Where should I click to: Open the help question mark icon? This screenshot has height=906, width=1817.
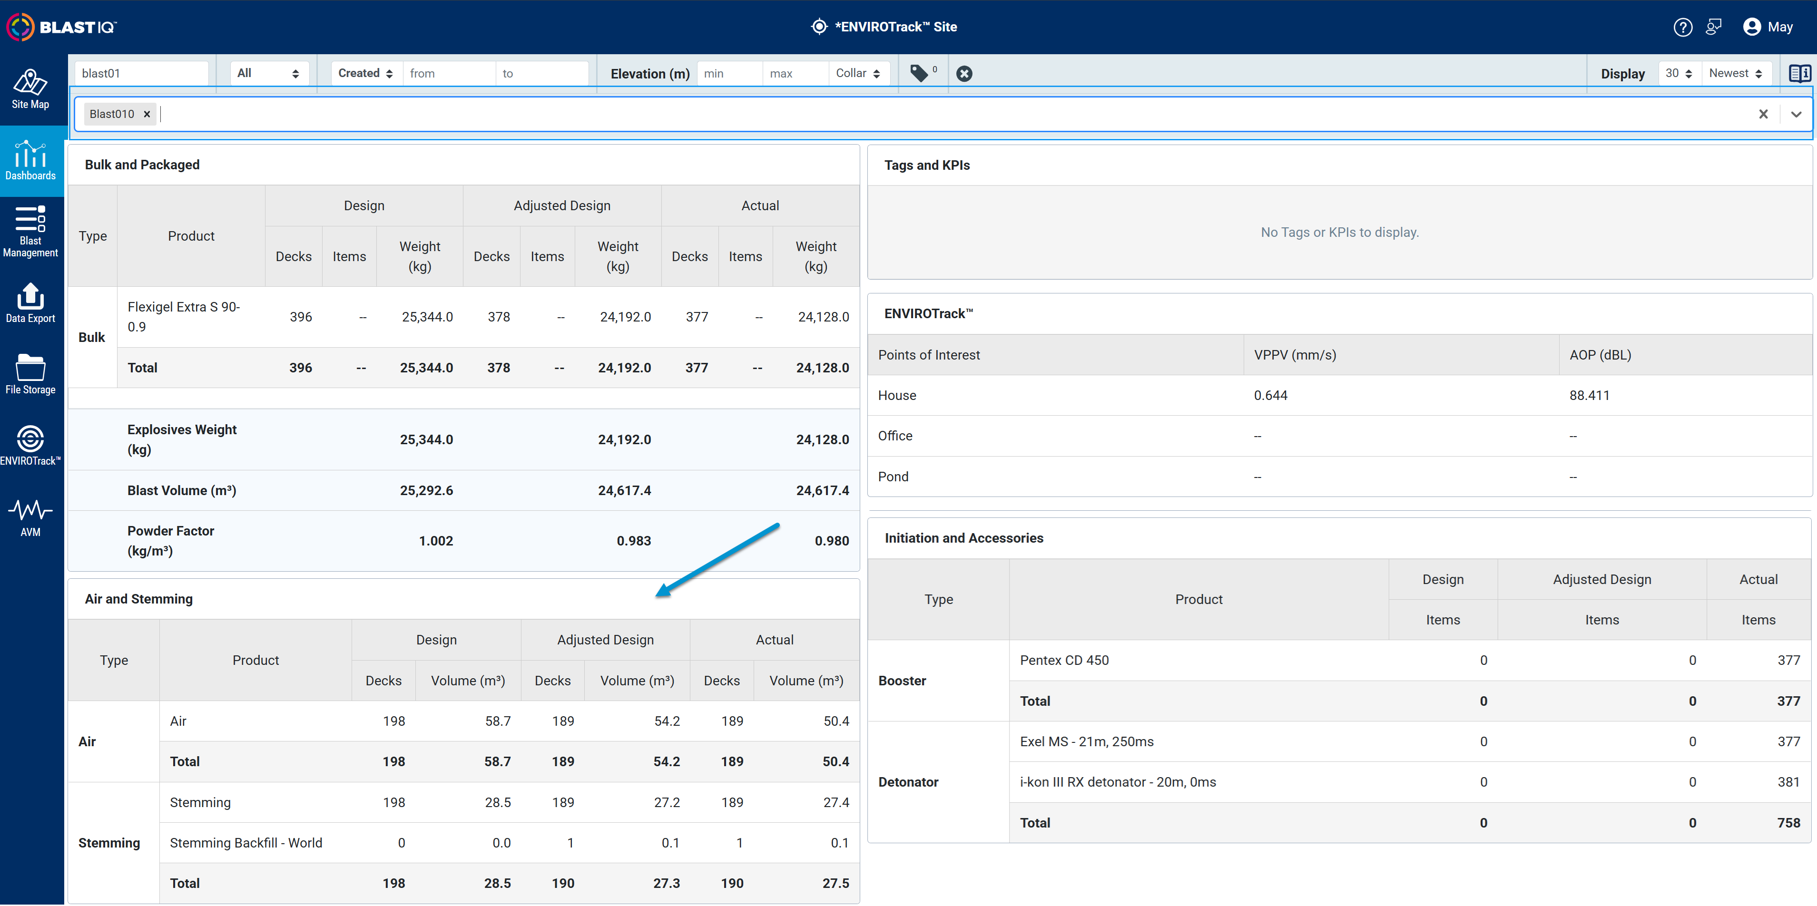1682,27
